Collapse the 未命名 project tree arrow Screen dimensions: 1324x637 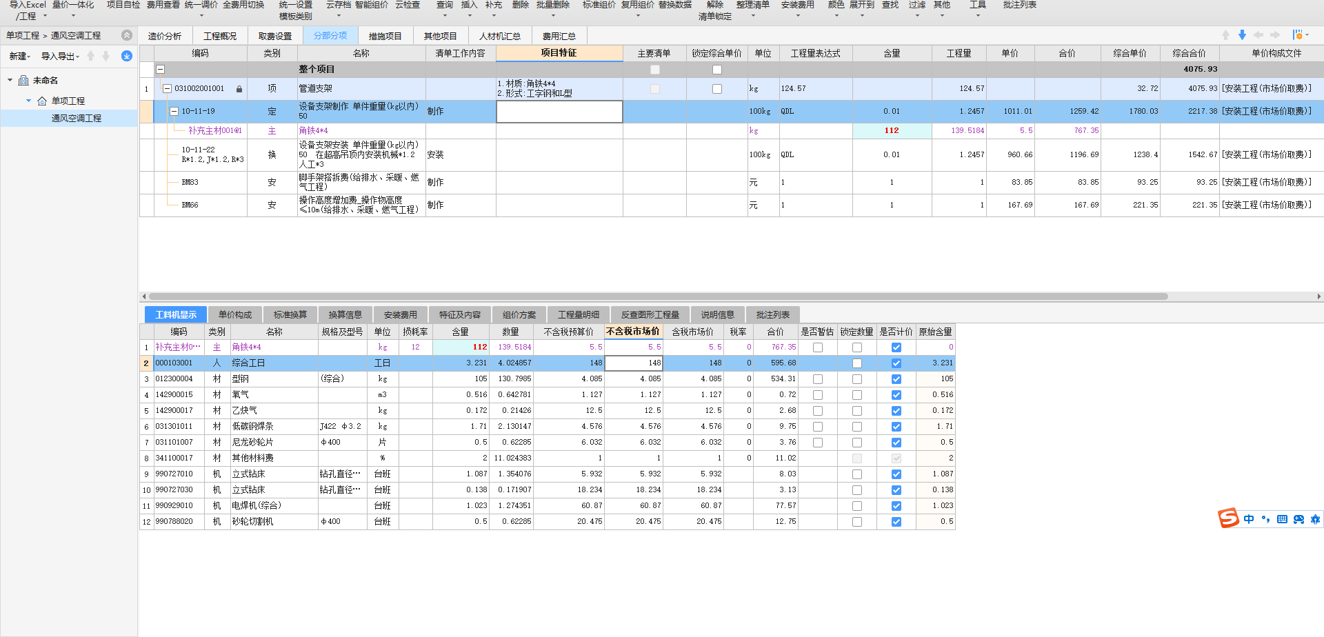click(x=10, y=81)
